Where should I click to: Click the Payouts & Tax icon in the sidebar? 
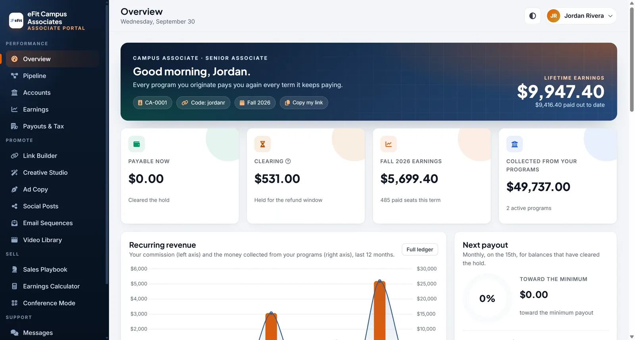[14, 126]
